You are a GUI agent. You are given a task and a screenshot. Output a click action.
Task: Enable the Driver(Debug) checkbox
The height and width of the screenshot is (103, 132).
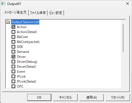14,62
